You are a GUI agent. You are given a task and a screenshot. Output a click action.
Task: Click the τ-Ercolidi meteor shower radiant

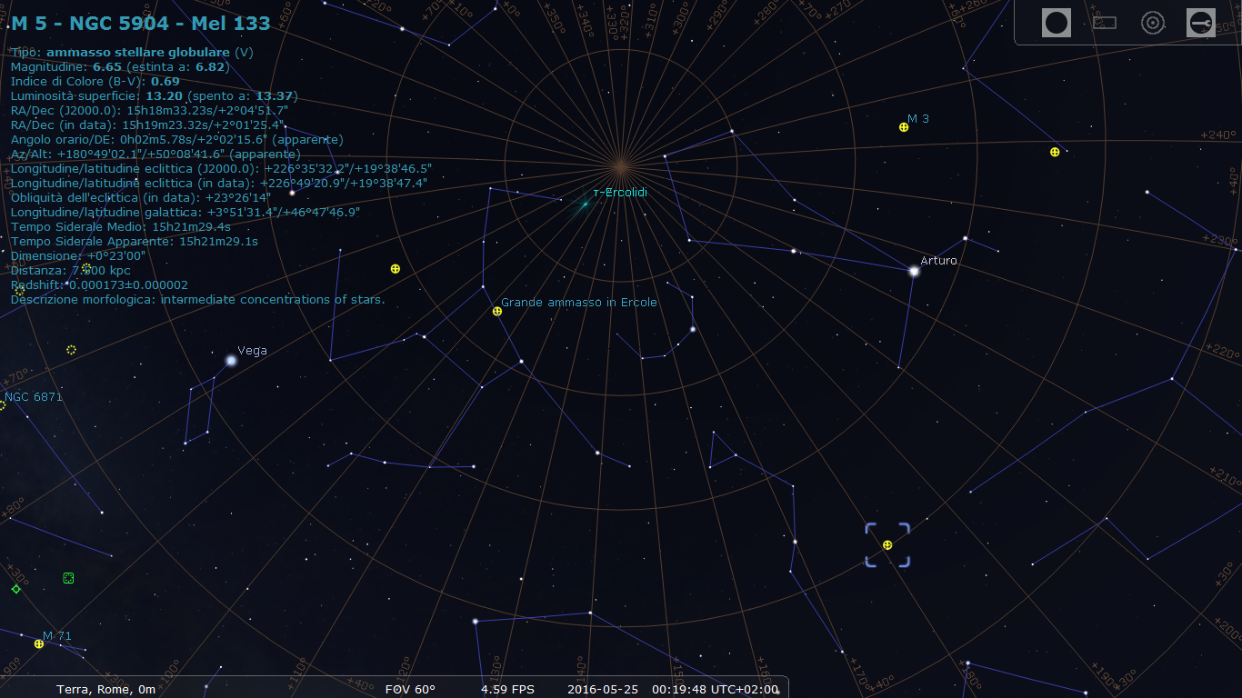pyautogui.click(x=585, y=204)
